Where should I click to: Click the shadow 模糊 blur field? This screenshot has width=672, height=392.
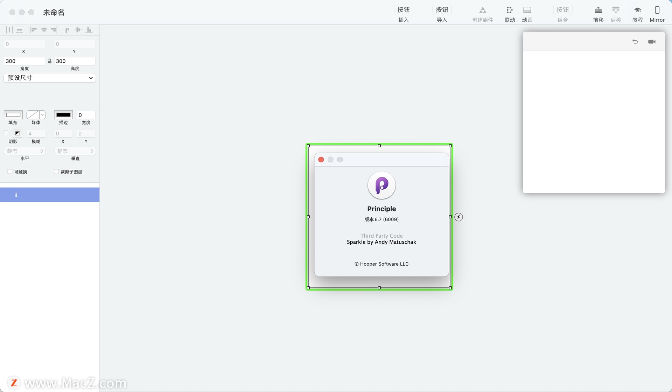pyautogui.click(x=36, y=134)
